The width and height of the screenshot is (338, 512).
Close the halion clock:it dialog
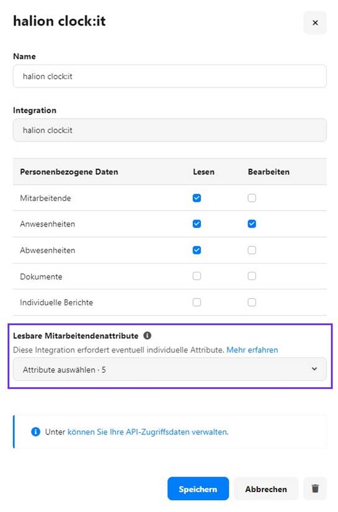[315, 22]
